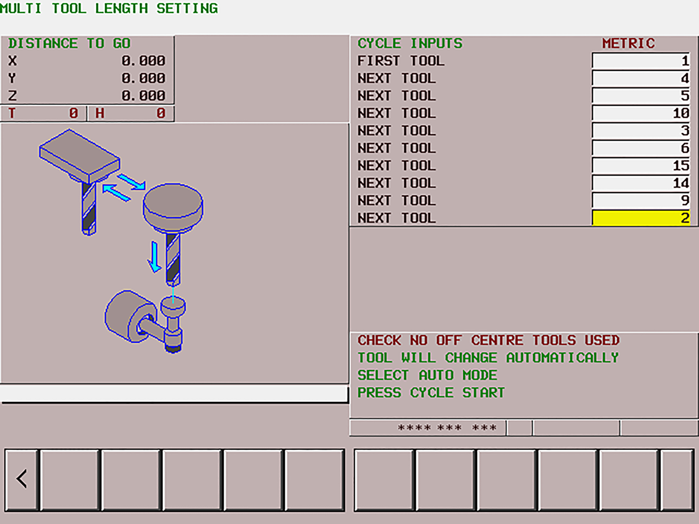Select the NEXT TOOL field containing 9
The width and height of the screenshot is (699, 524).
(640, 200)
